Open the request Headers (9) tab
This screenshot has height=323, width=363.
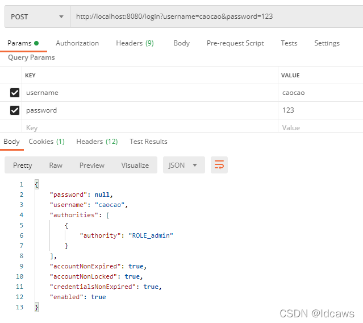(x=135, y=43)
